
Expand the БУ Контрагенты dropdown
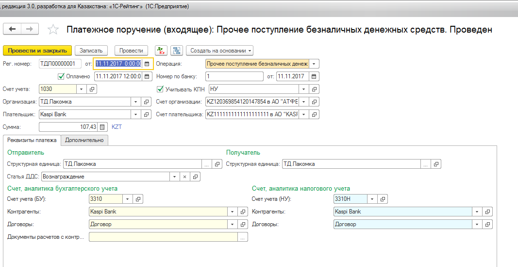232,212
